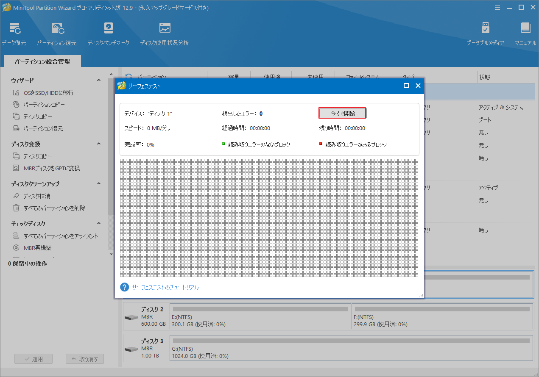Viewport: 539px width, 377px height.
Task: Click the ディスク 3 drive icon
Action: coord(131,349)
